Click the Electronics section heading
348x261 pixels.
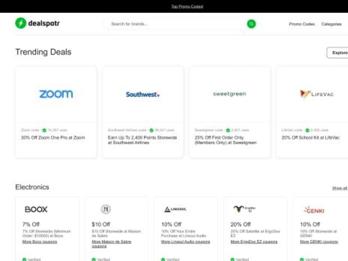[x=32, y=187]
